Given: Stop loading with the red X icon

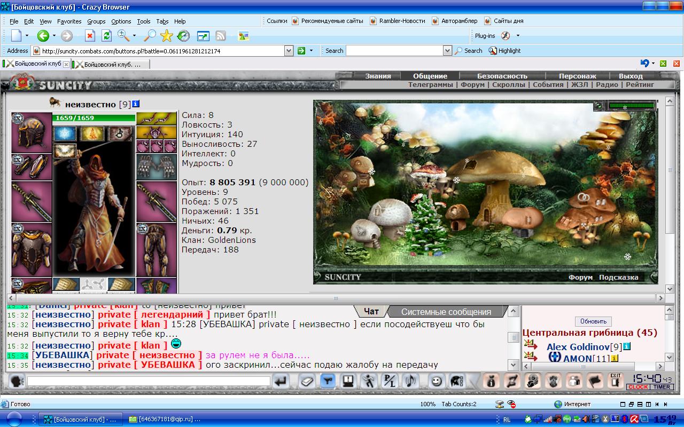Looking at the screenshot, I should point(90,36).
